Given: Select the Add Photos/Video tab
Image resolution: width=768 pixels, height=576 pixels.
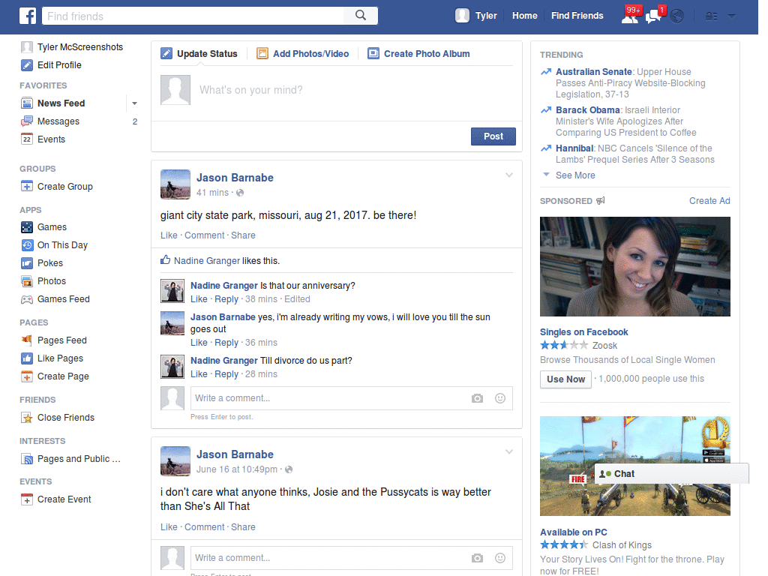Looking at the screenshot, I should tap(303, 53).
